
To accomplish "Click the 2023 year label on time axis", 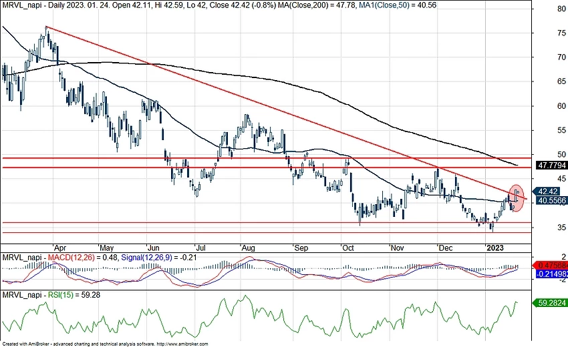I will (495, 248).
